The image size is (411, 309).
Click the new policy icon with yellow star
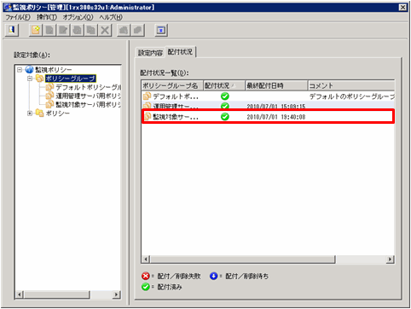[x=36, y=30]
